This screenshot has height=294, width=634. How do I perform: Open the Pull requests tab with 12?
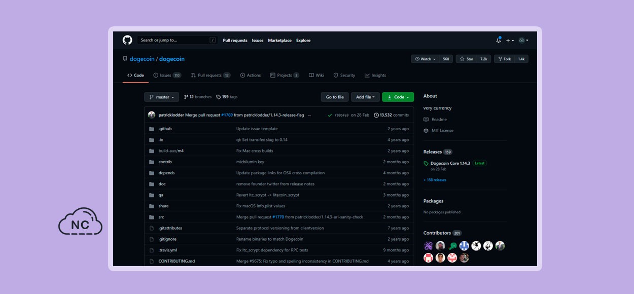pos(210,76)
